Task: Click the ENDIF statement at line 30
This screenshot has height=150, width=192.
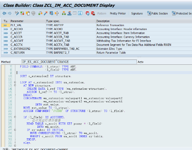Action: click(x=31, y=139)
